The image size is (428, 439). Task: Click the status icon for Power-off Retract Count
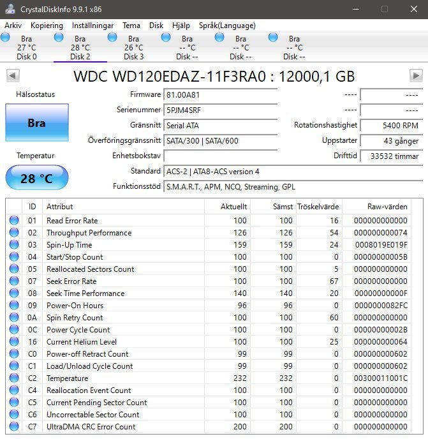(14, 353)
